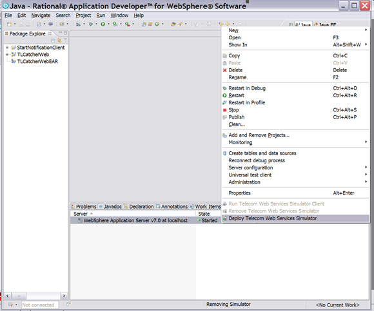Open the Problems tab
The image size is (374, 311).
(84, 207)
